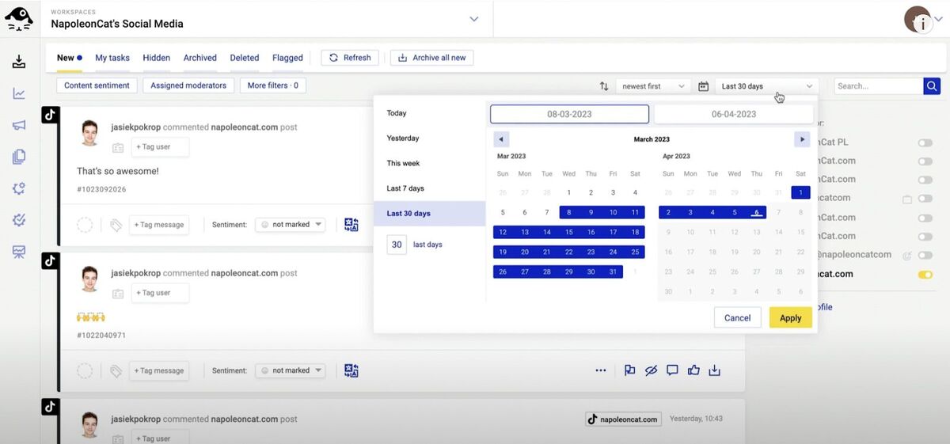950x444 pixels.
Task: Open Sentiment dropdown on comment #1022040971
Action: pyautogui.click(x=290, y=370)
